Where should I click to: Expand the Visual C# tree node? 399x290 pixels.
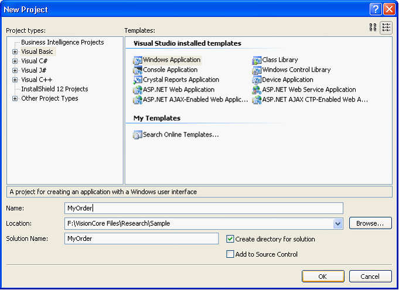point(15,62)
